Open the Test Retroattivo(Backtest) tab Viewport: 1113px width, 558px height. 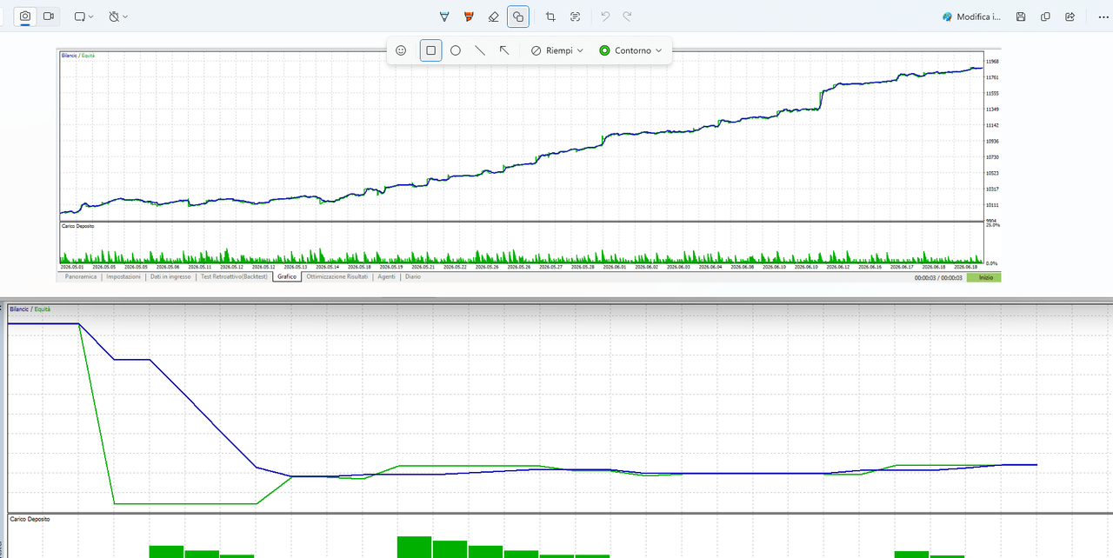234,276
